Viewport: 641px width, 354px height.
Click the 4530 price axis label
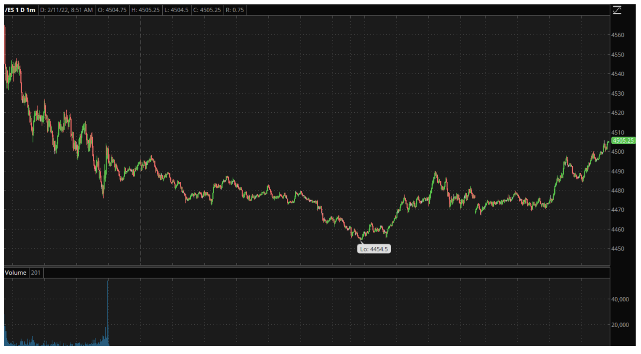pos(618,93)
